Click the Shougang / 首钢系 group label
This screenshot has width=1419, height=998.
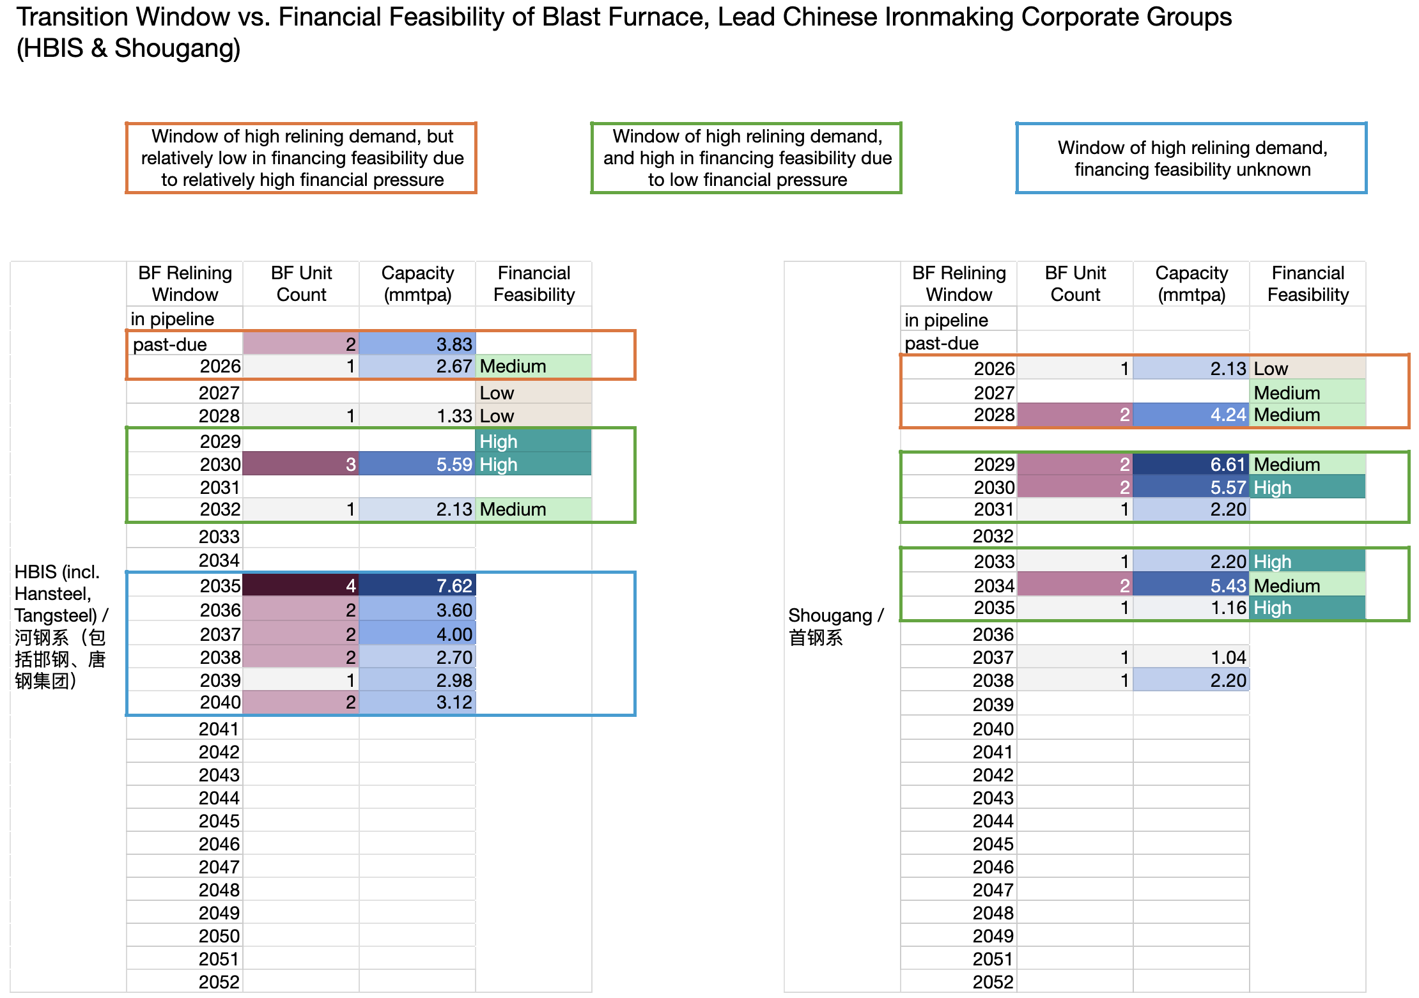tap(836, 626)
